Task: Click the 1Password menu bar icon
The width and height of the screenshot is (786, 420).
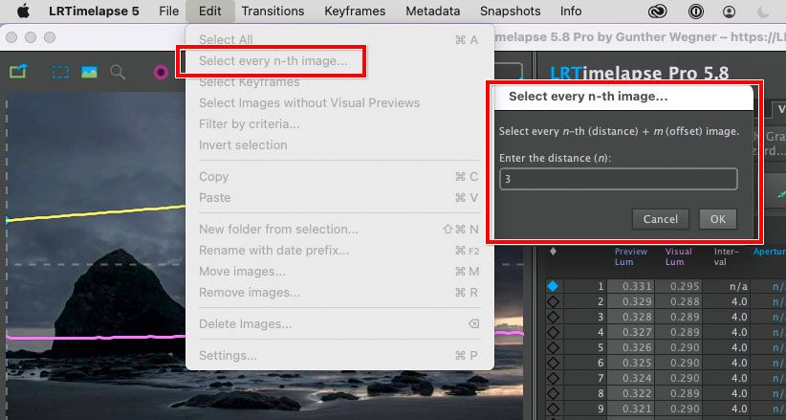Action: [695, 11]
